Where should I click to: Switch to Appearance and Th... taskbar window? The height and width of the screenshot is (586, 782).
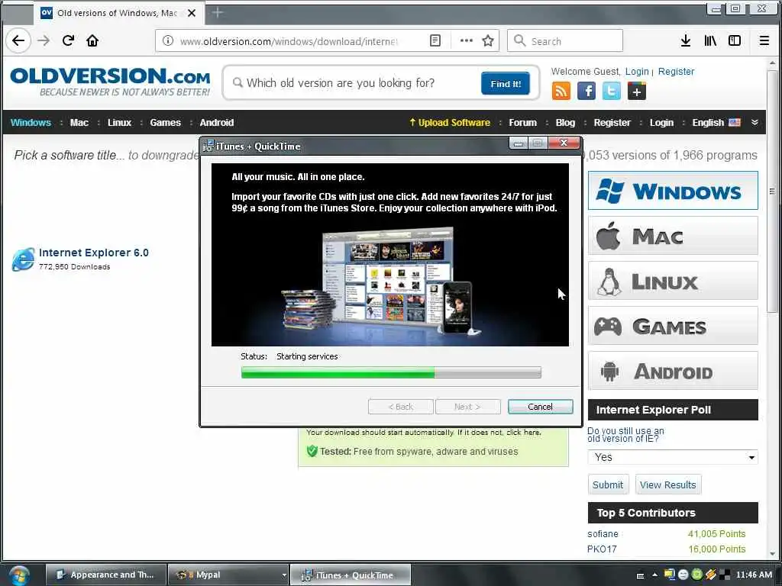pos(105,575)
